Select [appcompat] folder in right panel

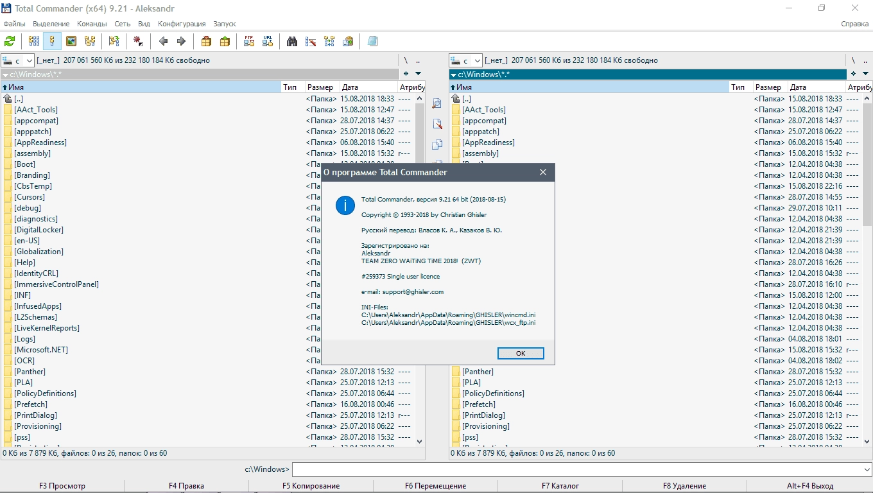point(484,121)
